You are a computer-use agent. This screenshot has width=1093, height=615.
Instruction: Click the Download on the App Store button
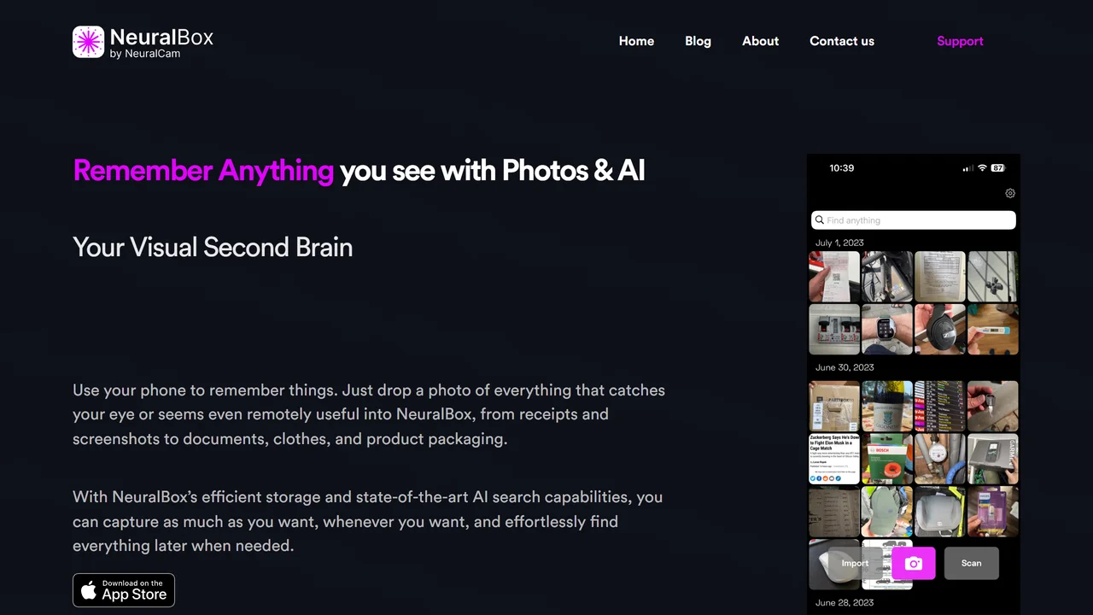[124, 590]
